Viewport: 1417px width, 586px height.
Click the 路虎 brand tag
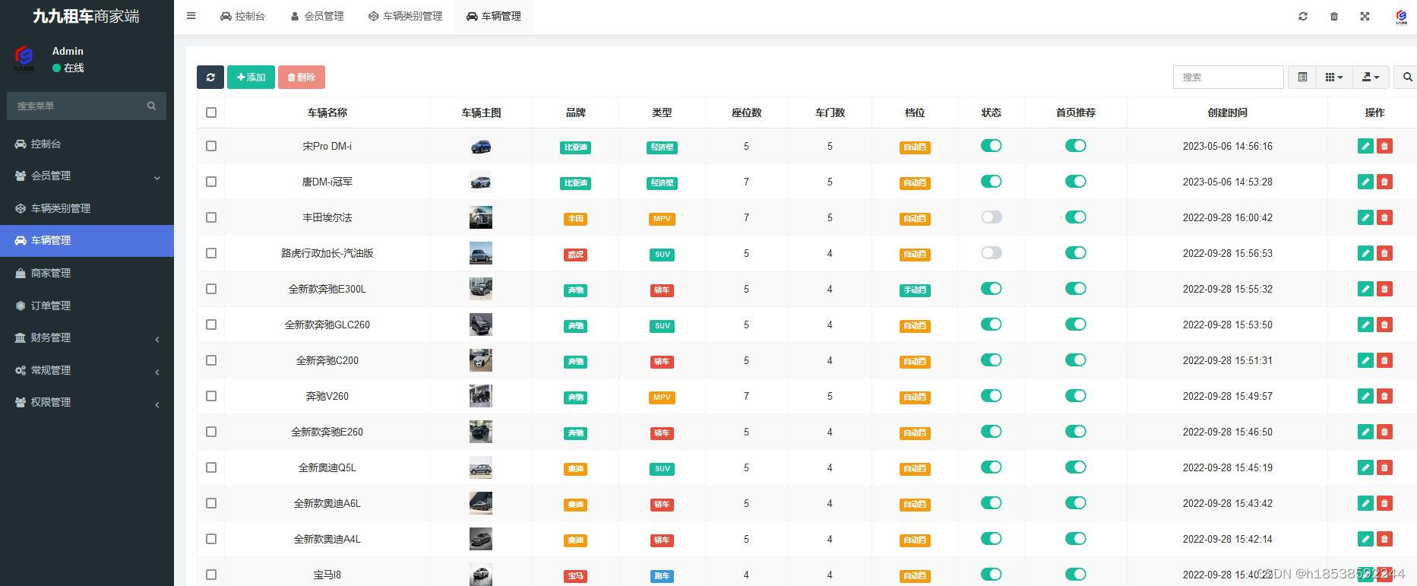[575, 255]
